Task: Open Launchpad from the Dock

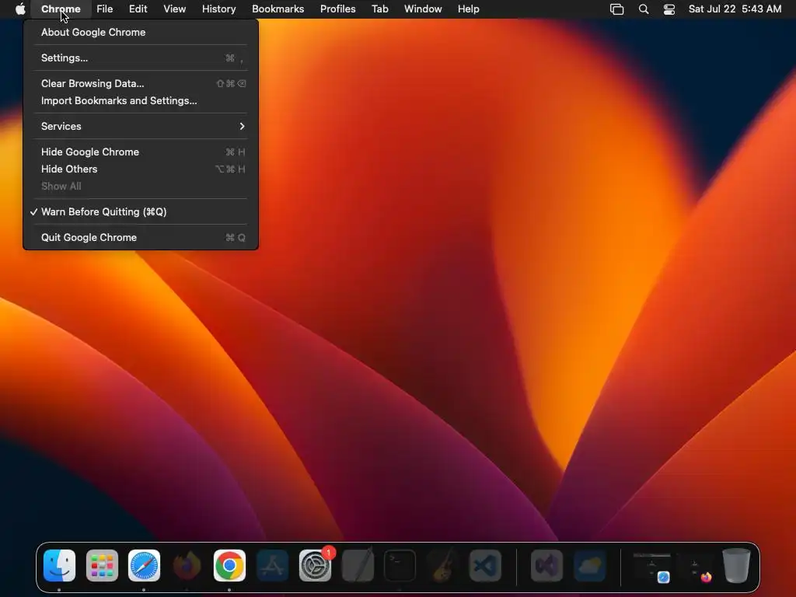Action: click(x=102, y=566)
